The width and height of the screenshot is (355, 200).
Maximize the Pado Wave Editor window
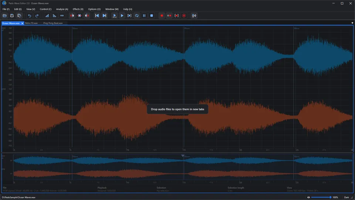point(342,3)
